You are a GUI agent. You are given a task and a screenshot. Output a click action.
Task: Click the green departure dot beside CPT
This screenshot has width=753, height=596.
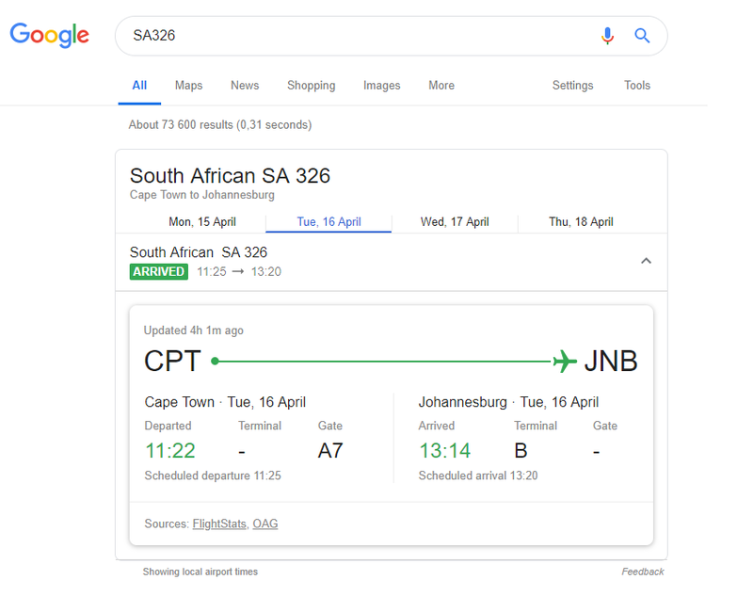216,360
